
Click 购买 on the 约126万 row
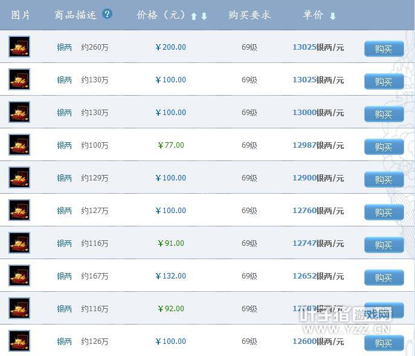[384, 343]
